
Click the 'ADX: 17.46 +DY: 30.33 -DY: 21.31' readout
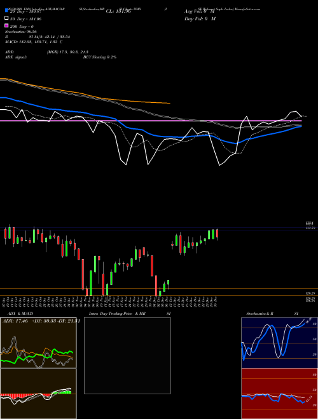(x=41, y=321)
